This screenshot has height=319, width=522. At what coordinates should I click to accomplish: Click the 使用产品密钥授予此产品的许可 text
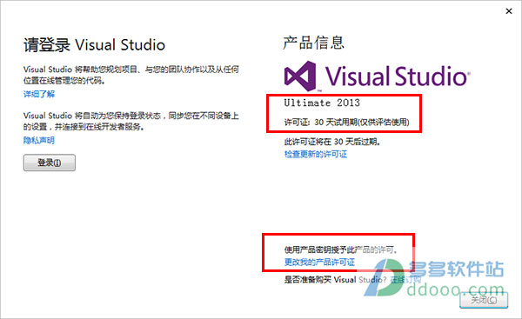pos(341,249)
